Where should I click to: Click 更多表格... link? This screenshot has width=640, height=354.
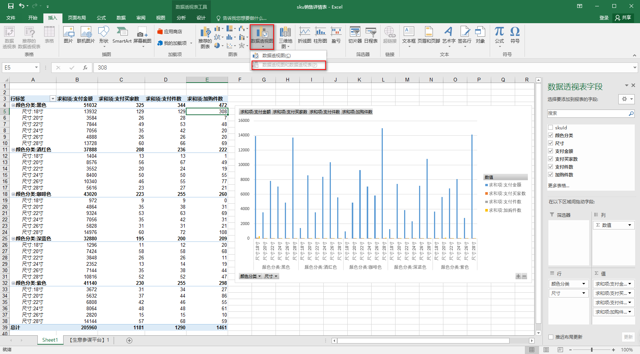pyautogui.click(x=559, y=185)
